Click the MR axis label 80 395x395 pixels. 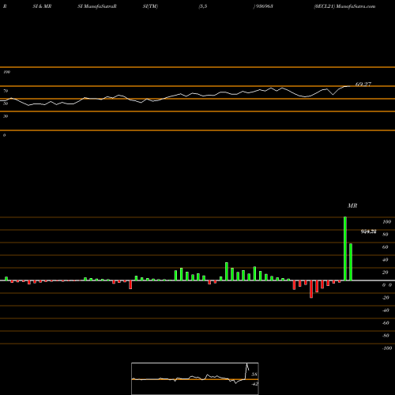pos(386,235)
